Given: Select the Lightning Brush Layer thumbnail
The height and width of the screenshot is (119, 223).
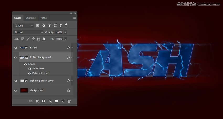Looking at the screenshot, I should 24,81.
